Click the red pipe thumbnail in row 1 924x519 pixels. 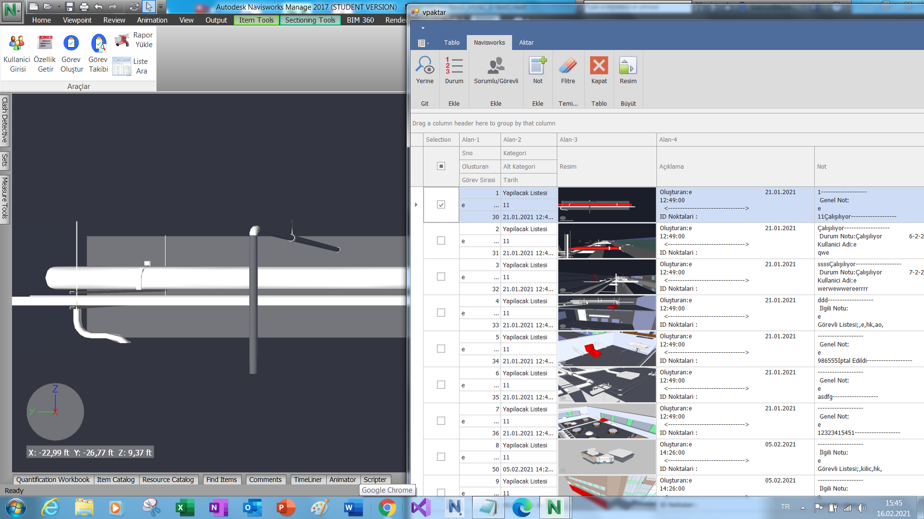tap(607, 205)
